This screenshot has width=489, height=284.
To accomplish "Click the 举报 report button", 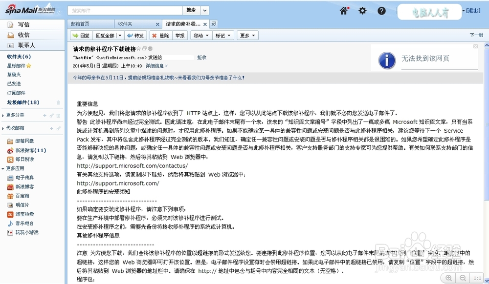I will [x=180, y=36].
